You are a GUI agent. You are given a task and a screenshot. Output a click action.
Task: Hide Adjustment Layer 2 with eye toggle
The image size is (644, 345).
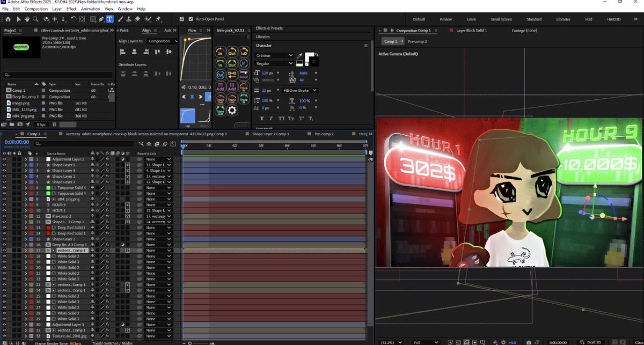pos(4,159)
